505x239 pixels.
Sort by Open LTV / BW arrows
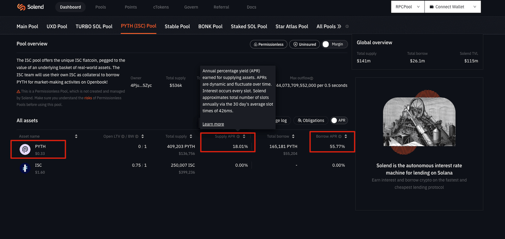[143, 137]
